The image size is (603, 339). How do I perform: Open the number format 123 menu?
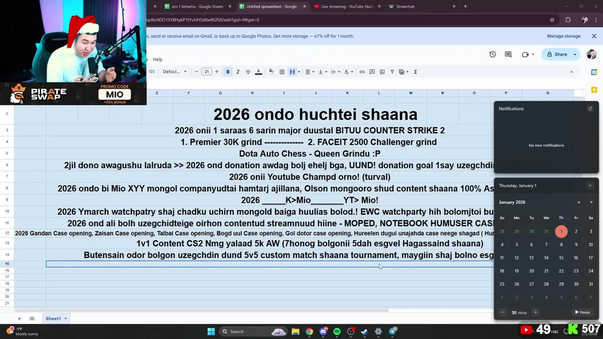pos(152,72)
